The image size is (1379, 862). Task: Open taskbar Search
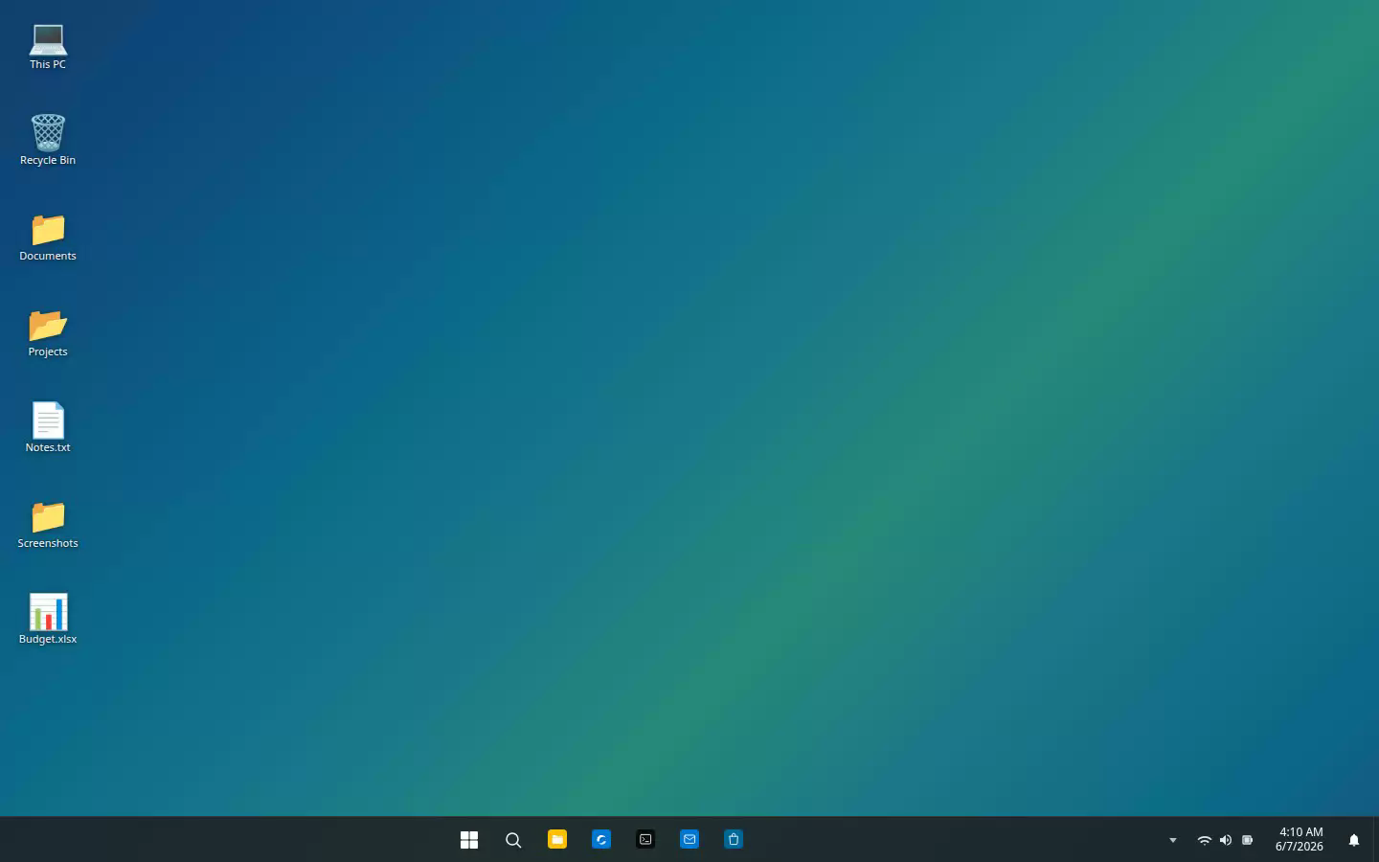click(x=513, y=840)
